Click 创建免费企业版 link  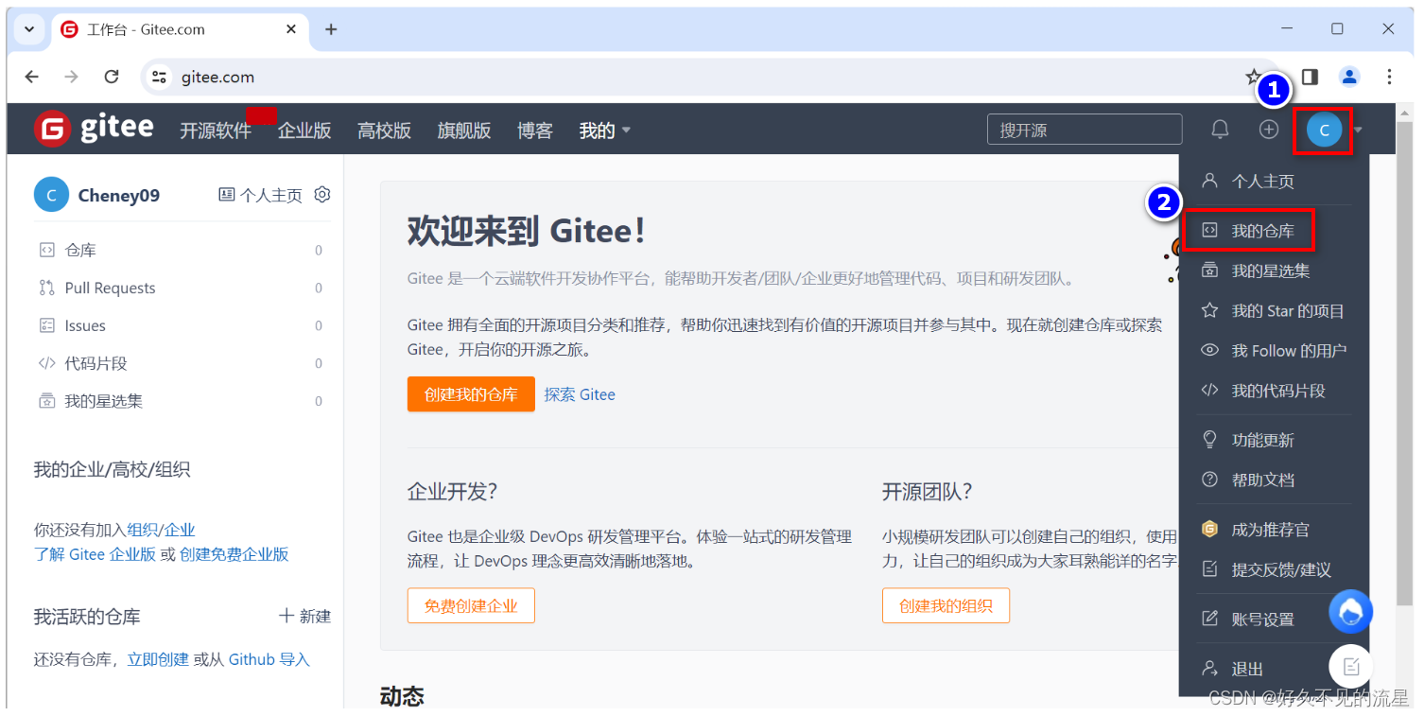[234, 554]
